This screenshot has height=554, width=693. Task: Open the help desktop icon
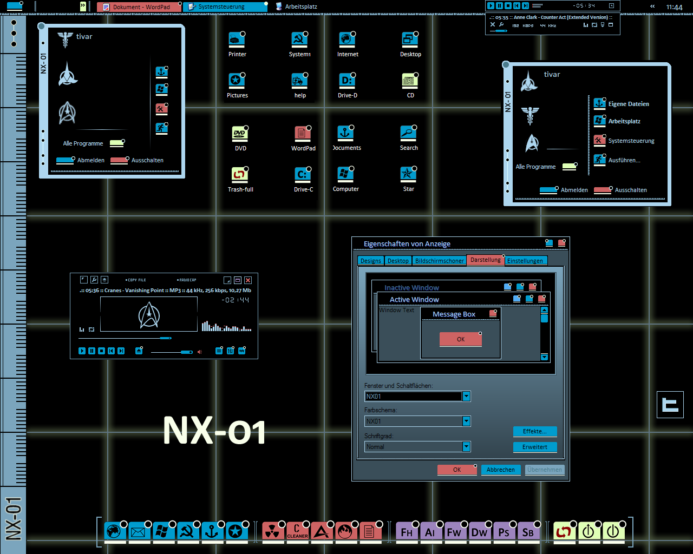pos(300,85)
